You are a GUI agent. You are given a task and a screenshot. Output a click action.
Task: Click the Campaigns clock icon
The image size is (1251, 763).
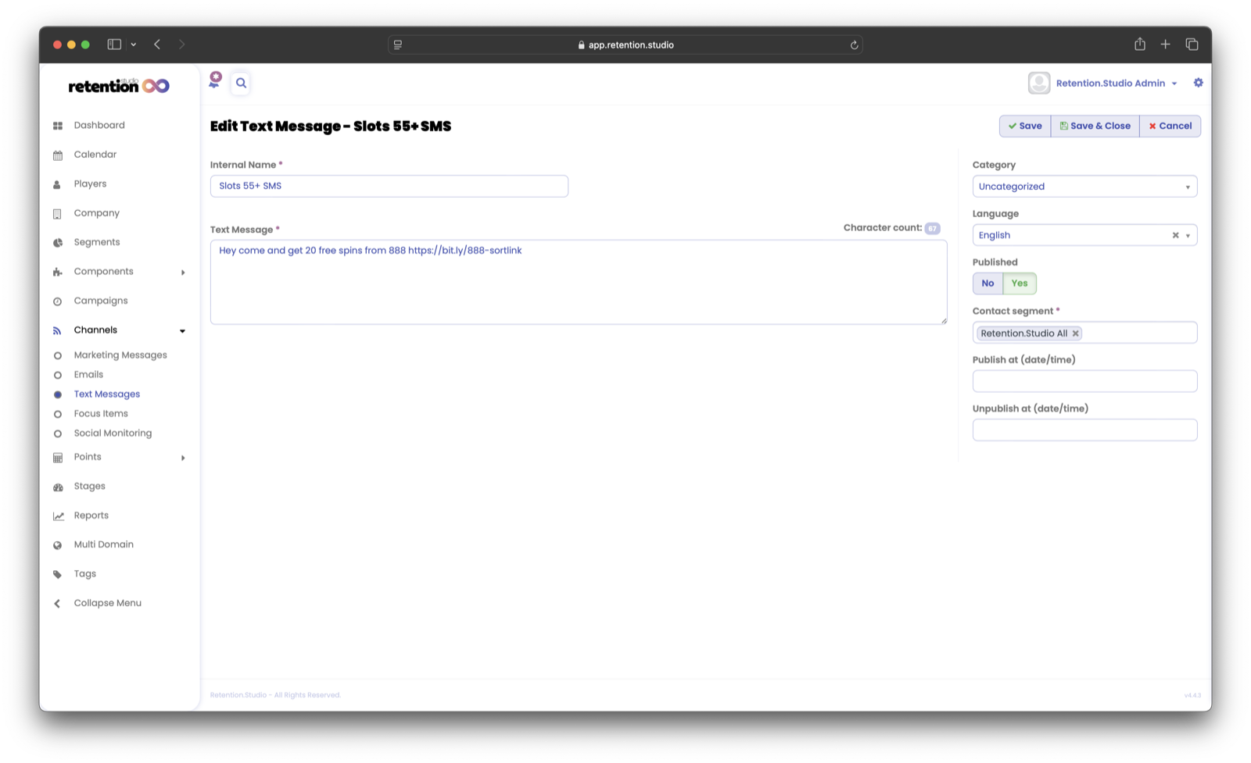(x=58, y=301)
